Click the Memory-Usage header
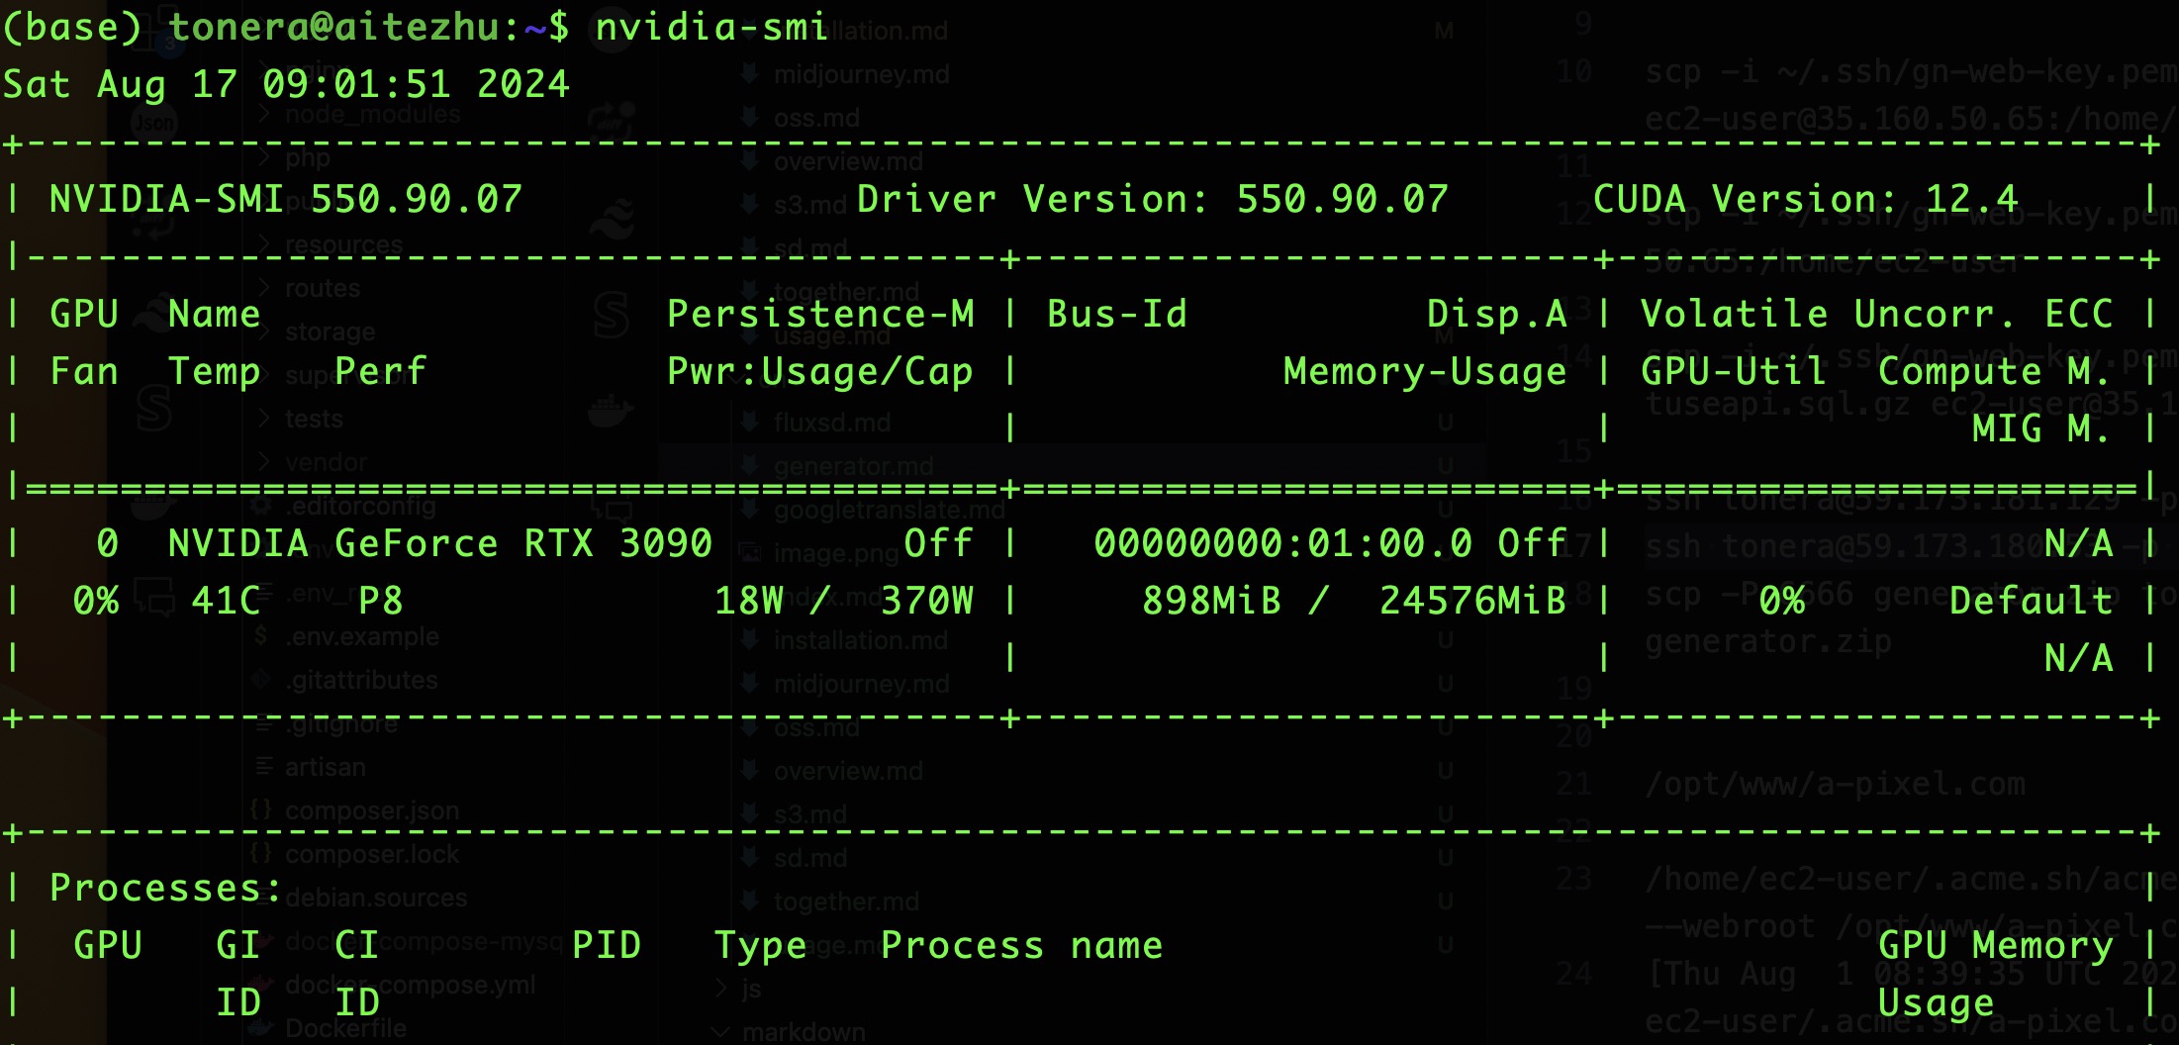 click(1425, 372)
